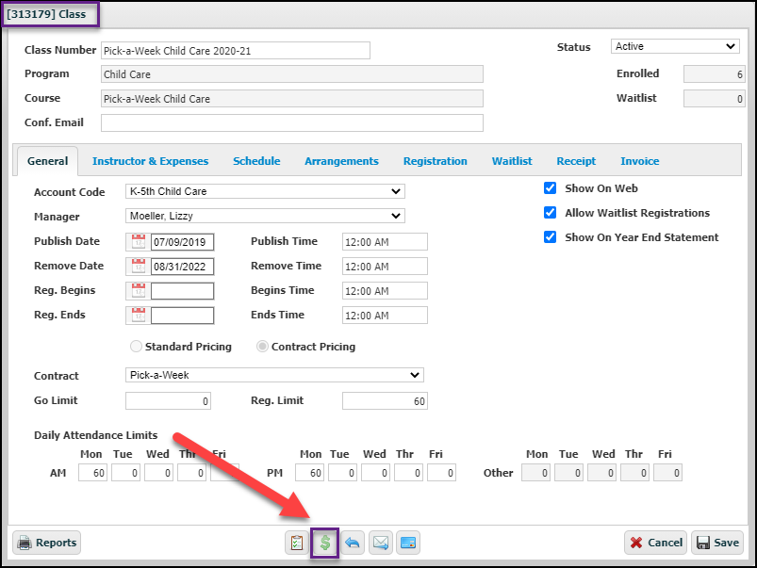Open the Status dropdown
Screen dimensions: 757x568
(675, 46)
